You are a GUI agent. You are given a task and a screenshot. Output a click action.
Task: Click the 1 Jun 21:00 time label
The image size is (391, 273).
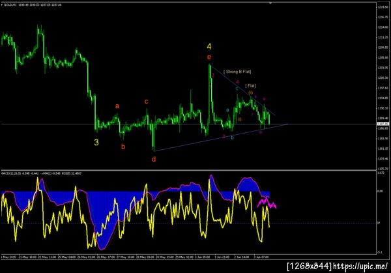point(222,257)
